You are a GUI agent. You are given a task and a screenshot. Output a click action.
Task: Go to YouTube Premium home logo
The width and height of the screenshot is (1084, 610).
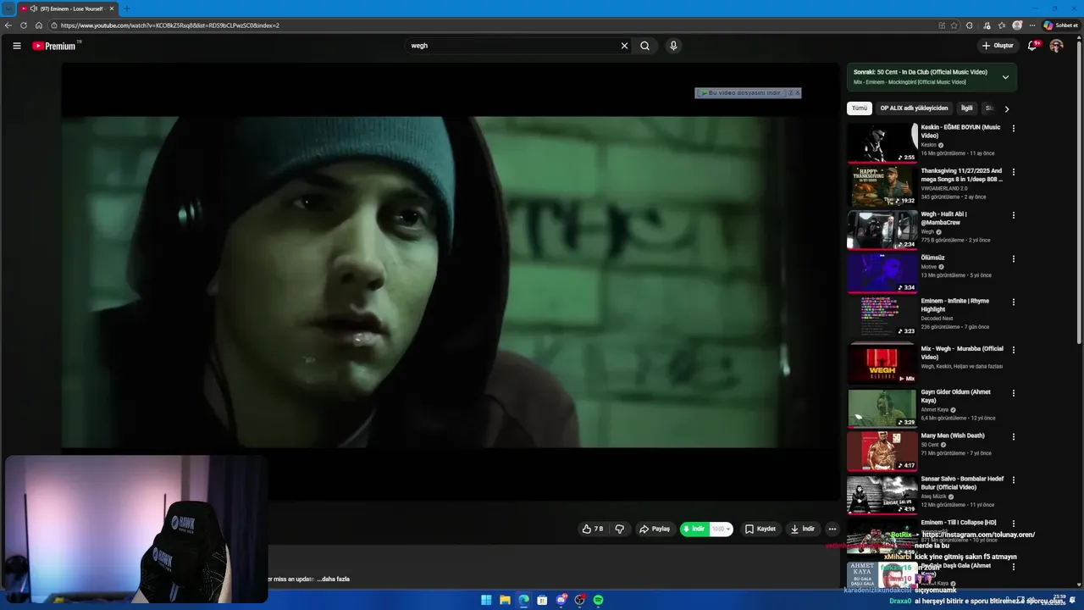coord(56,46)
